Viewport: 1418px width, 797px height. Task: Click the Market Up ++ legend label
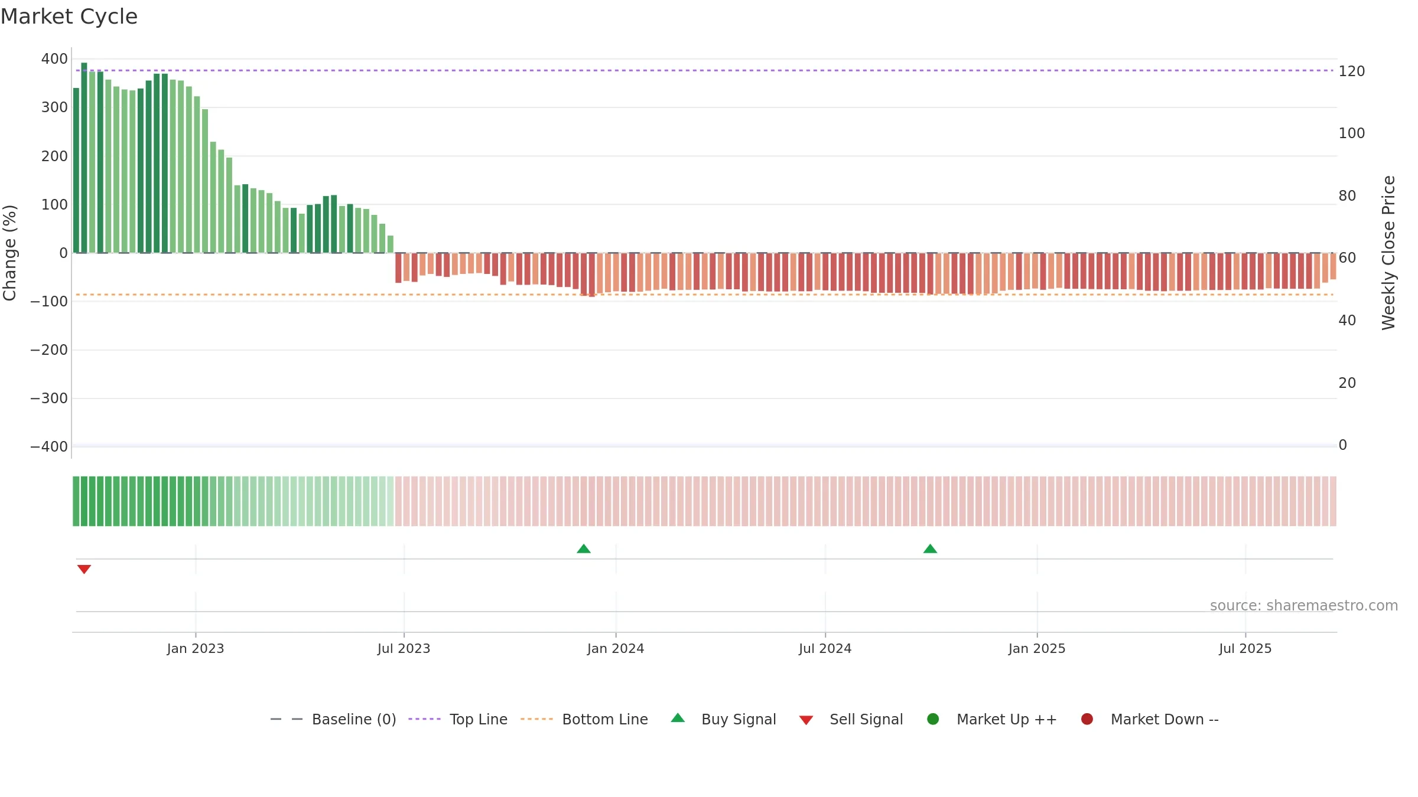pos(1007,719)
